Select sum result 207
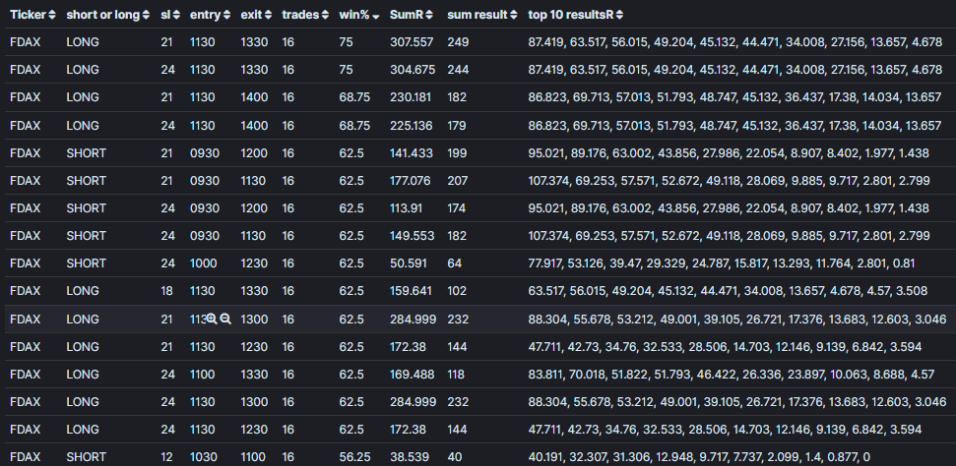 click(x=457, y=180)
